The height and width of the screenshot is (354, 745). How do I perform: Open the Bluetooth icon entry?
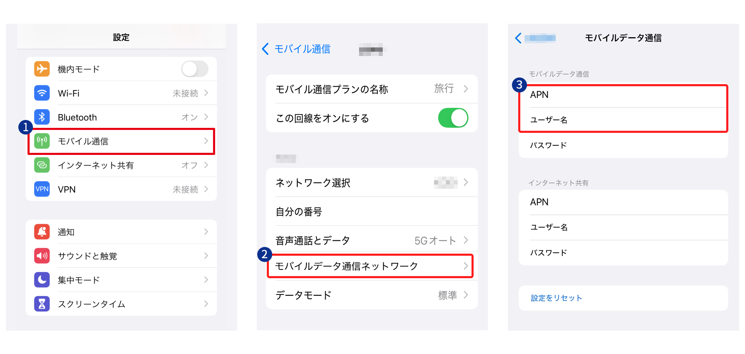point(42,117)
